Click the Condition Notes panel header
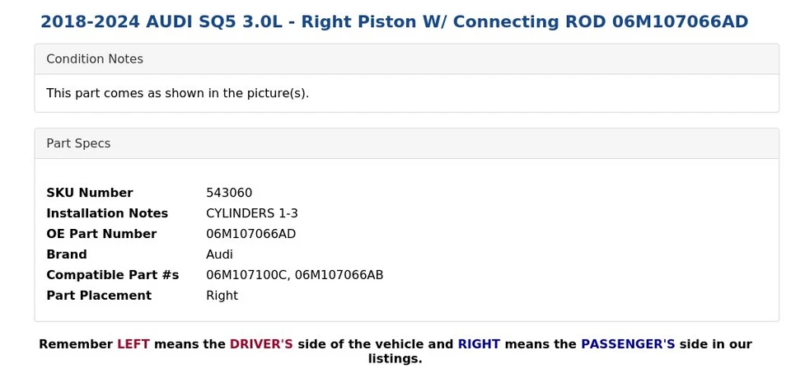 (95, 59)
